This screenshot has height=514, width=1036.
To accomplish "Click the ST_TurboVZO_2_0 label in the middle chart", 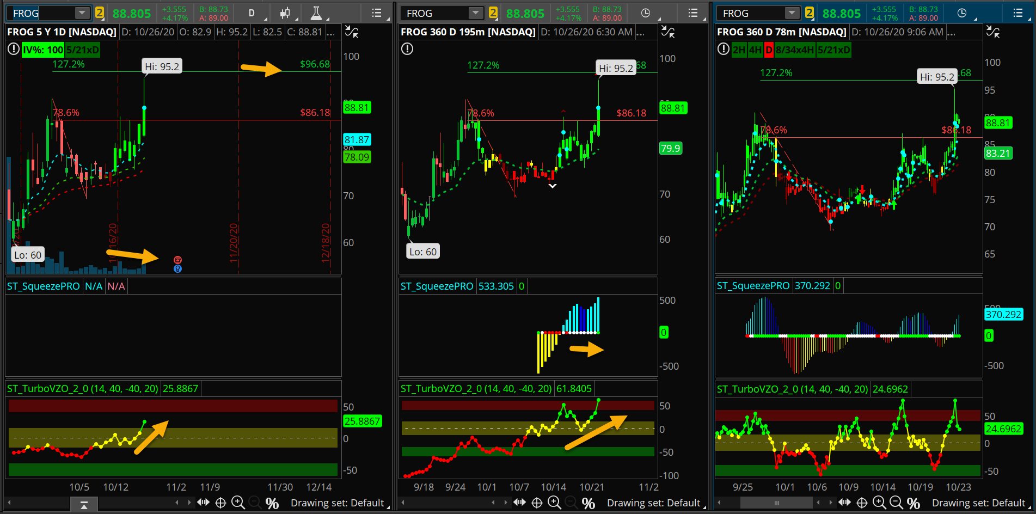I will [476, 388].
